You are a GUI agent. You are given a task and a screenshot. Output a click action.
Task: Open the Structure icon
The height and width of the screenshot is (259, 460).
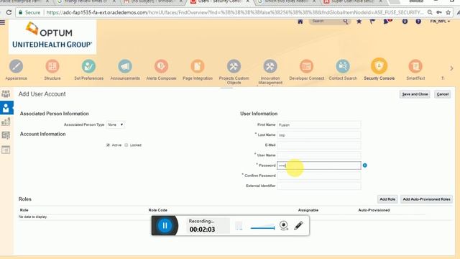pyautogui.click(x=52, y=66)
